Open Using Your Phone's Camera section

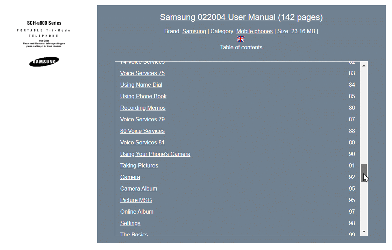(x=155, y=154)
